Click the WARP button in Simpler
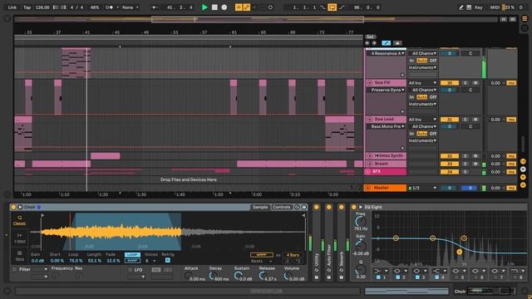532x299 pixels. pos(261,255)
